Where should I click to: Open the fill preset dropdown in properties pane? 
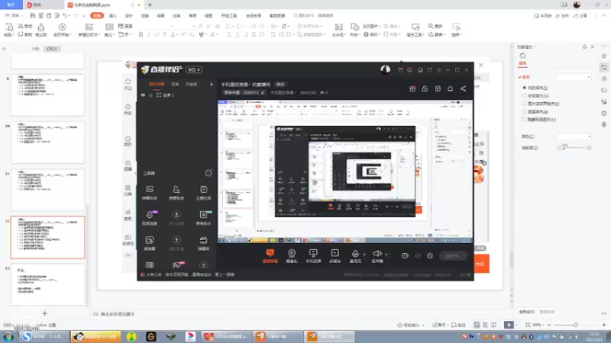tap(574, 77)
